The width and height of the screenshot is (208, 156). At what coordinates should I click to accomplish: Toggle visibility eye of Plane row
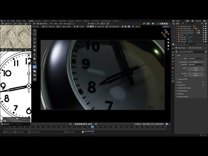click(x=203, y=35)
